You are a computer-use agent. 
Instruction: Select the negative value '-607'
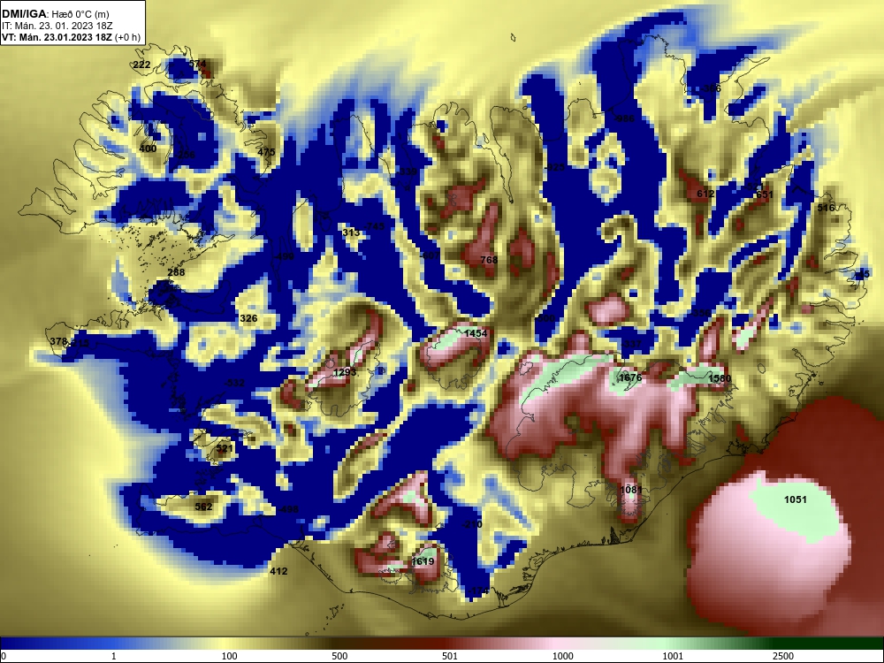coord(431,255)
